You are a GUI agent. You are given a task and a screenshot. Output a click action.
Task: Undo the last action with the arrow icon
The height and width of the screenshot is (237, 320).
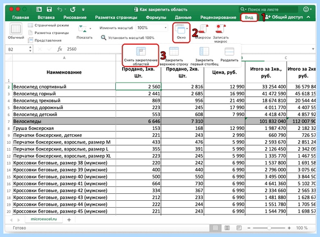click(60, 10)
